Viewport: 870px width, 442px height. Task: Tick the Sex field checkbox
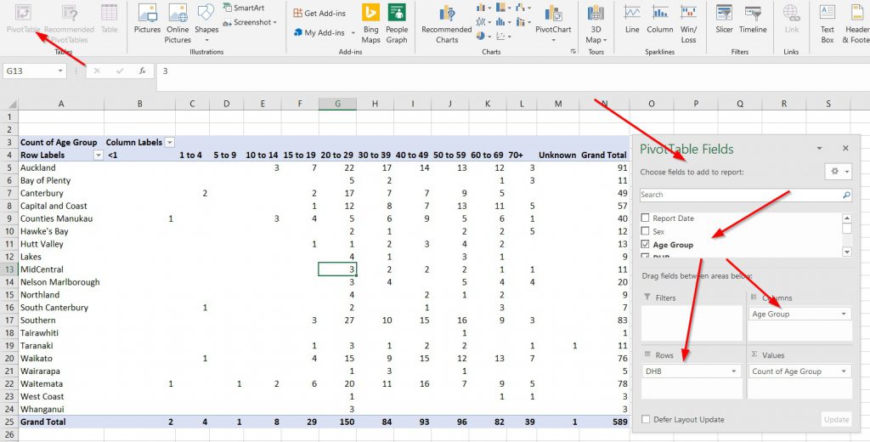pyautogui.click(x=646, y=231)
